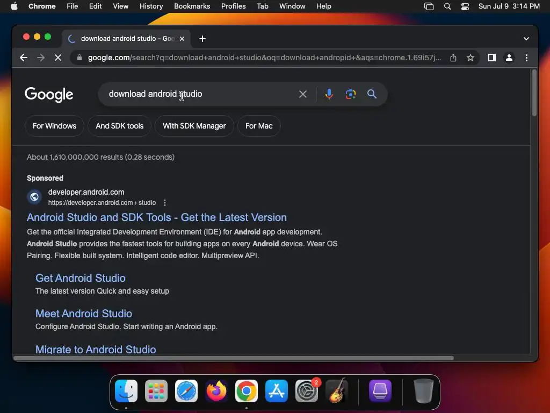
Task: Expand the tab search chevron
Action: click(526, 39)
